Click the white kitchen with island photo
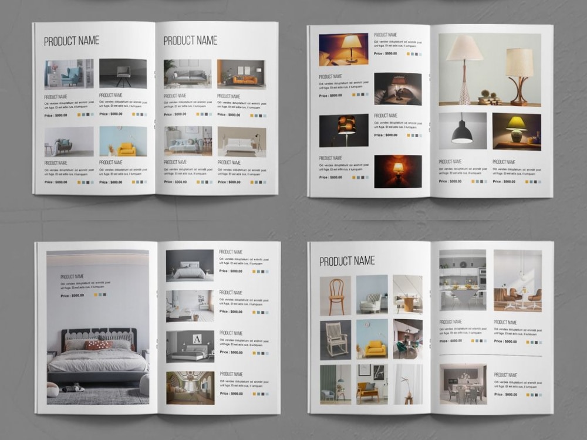The image size is (587, 440). click(463, 280)
